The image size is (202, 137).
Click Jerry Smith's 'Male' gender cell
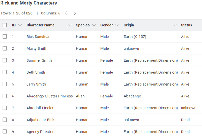click(x=105, y=84)
